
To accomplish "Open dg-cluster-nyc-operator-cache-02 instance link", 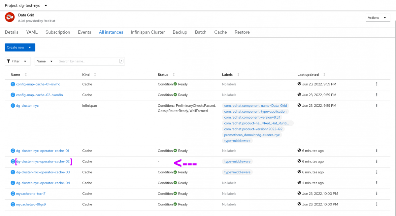I will click(43, 162).
